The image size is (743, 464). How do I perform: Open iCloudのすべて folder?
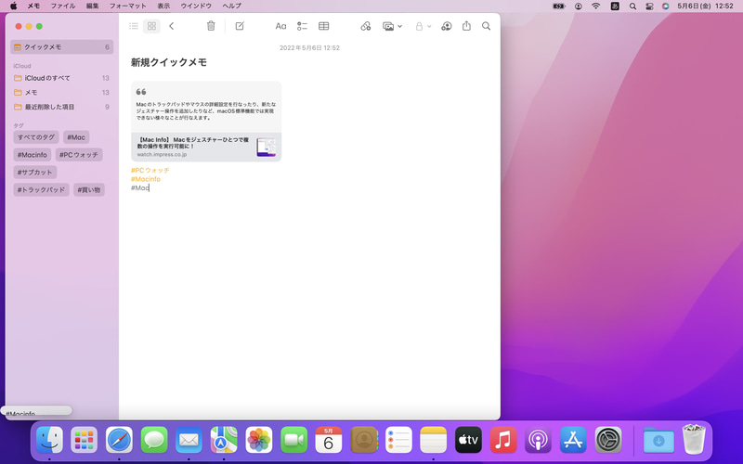pyautogui.click(x=61, y=78)
